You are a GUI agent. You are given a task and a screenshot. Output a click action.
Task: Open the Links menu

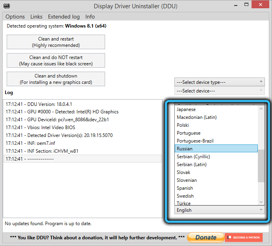coord(36,17)
